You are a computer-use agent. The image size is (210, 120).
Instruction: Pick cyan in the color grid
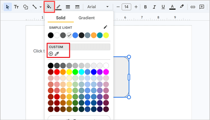pos(81,72)
